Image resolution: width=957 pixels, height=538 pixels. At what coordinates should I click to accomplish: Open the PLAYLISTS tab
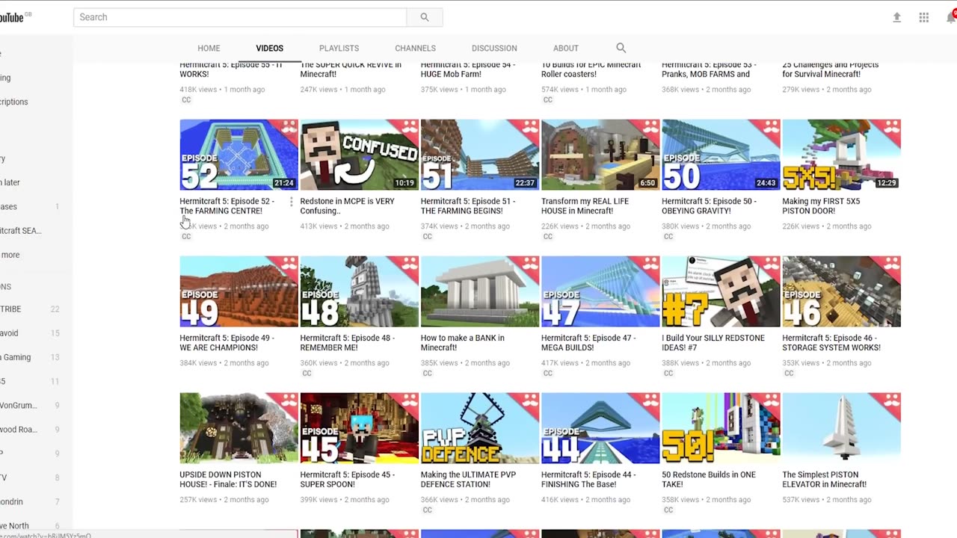[x=339, y=48]
